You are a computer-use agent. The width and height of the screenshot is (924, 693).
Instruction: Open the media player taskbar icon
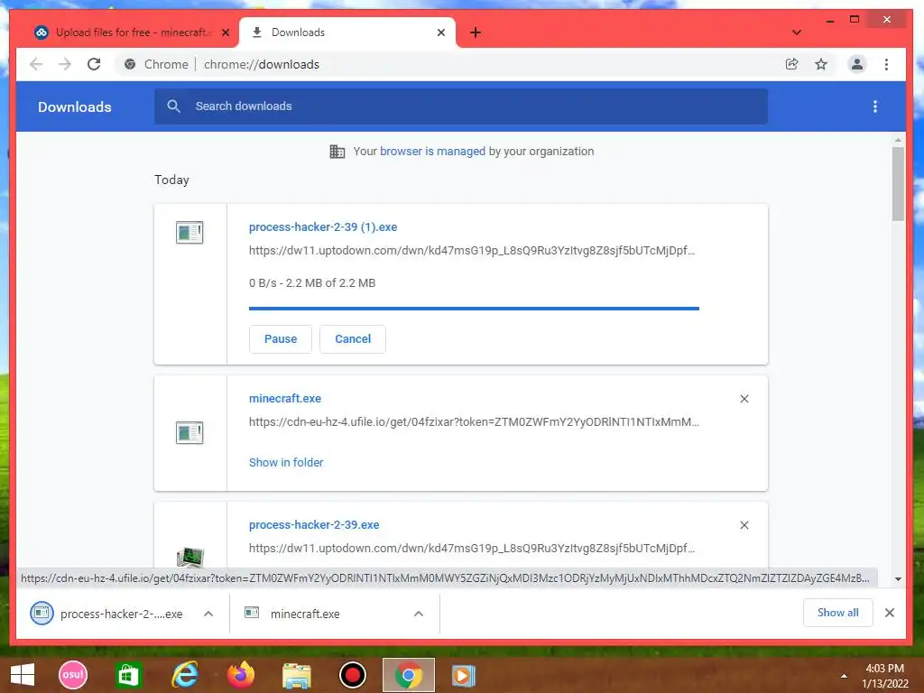click(463, 675)
